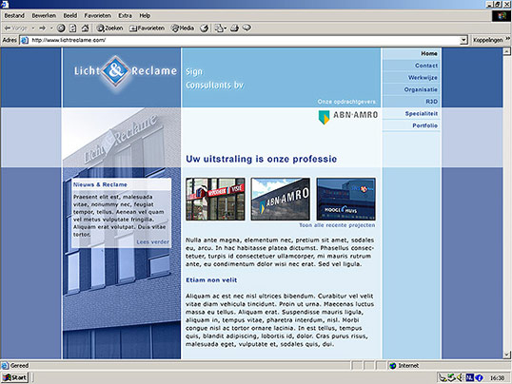Click the Etiam non velit subheading

pyautogui.click(x=211, y=280)
